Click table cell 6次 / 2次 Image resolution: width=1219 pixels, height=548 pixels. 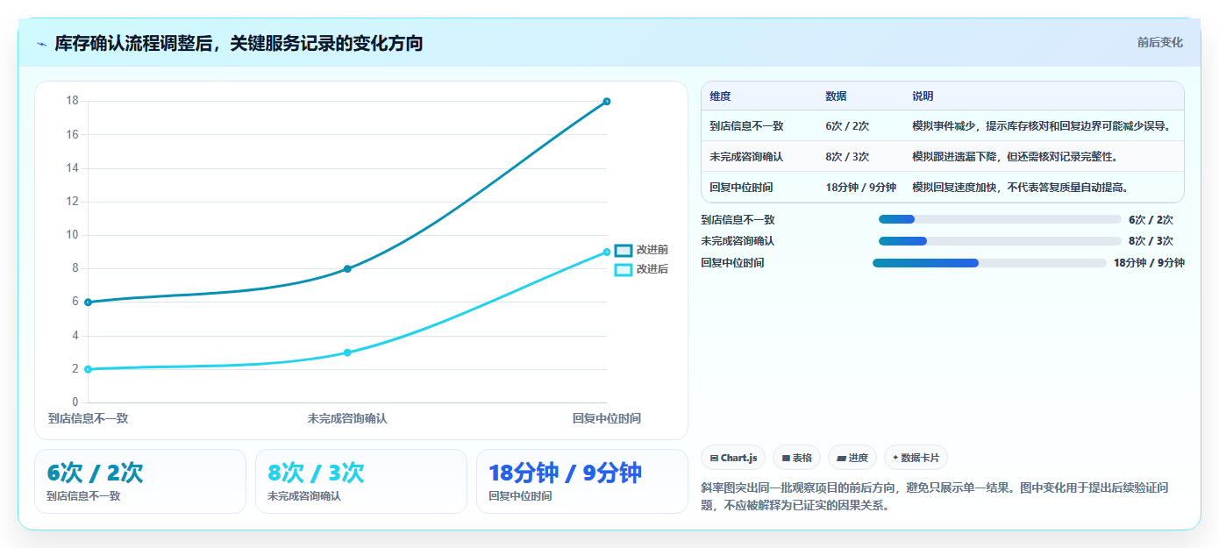tap(847, 126)
